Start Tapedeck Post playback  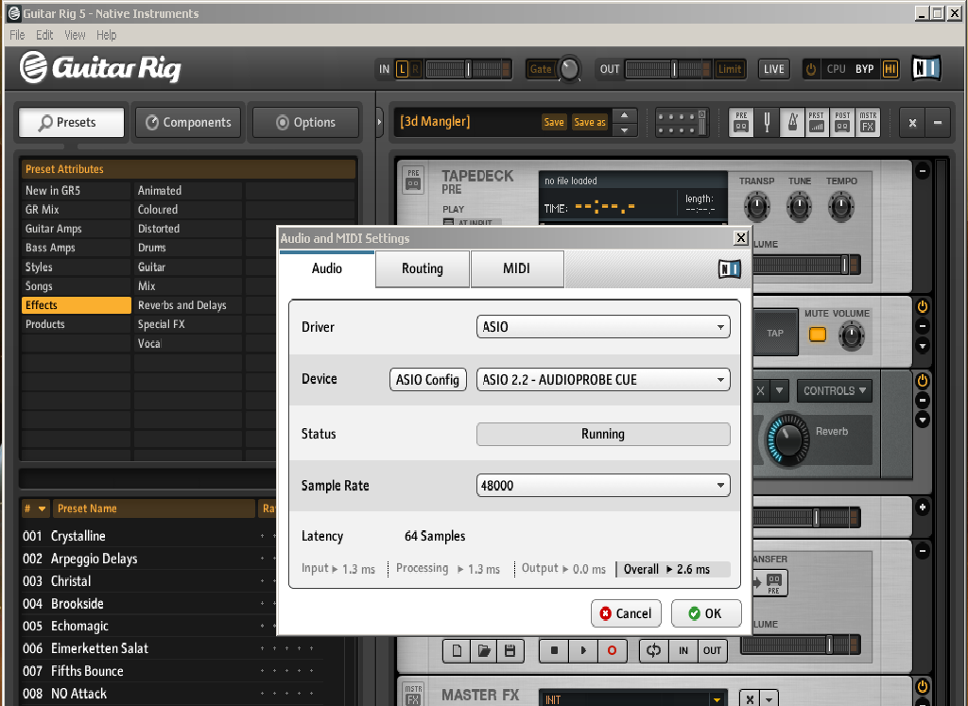point(583,650)
